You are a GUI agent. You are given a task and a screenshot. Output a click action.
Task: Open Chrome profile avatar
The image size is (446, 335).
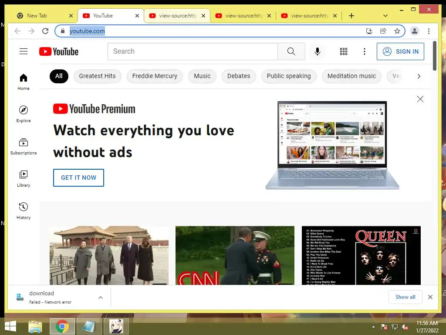point(415,31)
